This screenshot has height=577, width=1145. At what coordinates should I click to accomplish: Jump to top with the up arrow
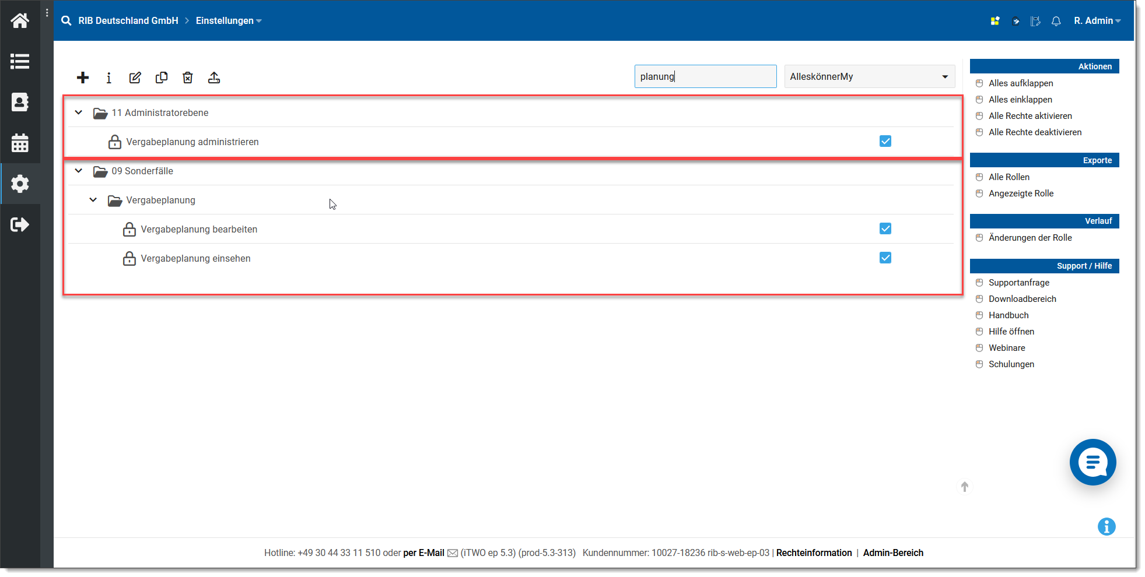point(965,487)
